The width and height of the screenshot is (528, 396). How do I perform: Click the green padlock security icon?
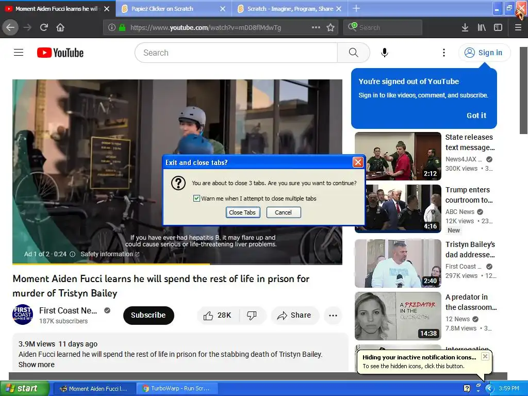pyautogui.click(x=122, y=28)
